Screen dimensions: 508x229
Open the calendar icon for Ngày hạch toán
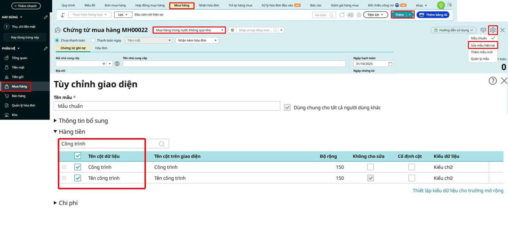click(x=390, y=64)
